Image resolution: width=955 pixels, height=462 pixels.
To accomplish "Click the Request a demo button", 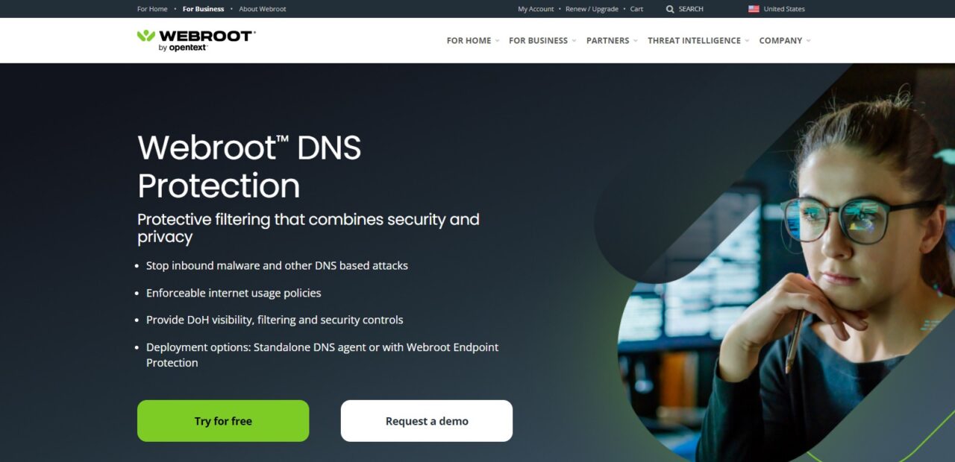I will click(x=427, y=421).
